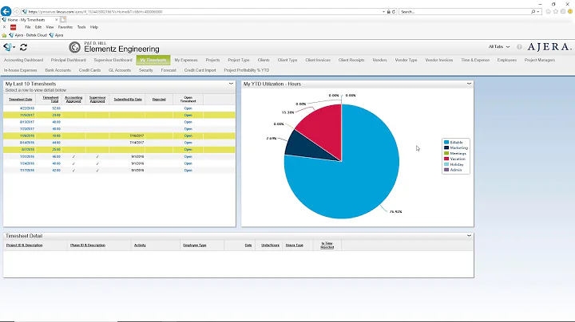This screenshot has height=322, width=575.
Task: Switch to the Accounting Dashboard tab
Action: 23,60
